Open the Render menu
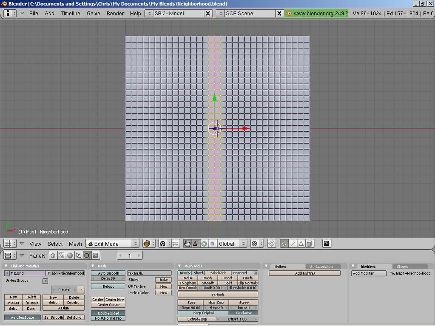 115,13
